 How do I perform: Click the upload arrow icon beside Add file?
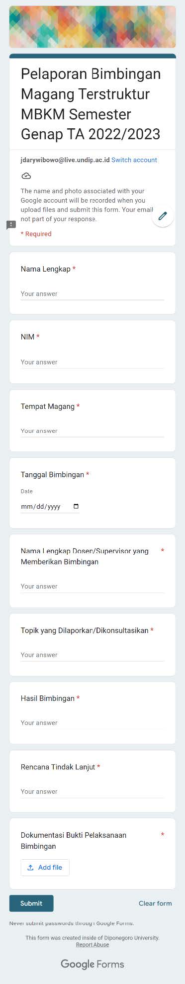point(30,867)
